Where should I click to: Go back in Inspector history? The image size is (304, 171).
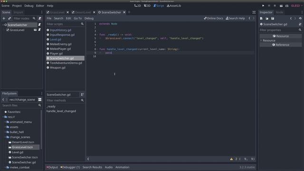[x=291, y=19]
